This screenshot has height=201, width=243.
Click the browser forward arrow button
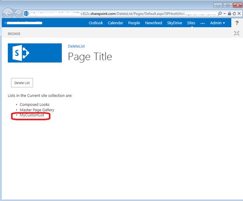(x=18, y=14)
